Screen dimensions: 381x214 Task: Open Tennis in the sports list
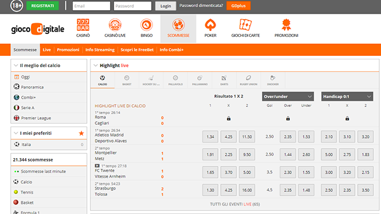pyautogui.click(x=49, y=192)
